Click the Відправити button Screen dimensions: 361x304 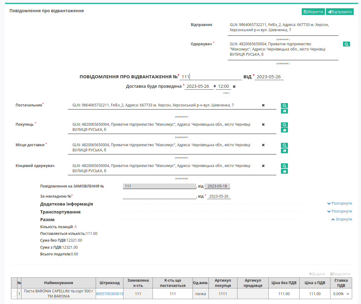coord(339,11)
